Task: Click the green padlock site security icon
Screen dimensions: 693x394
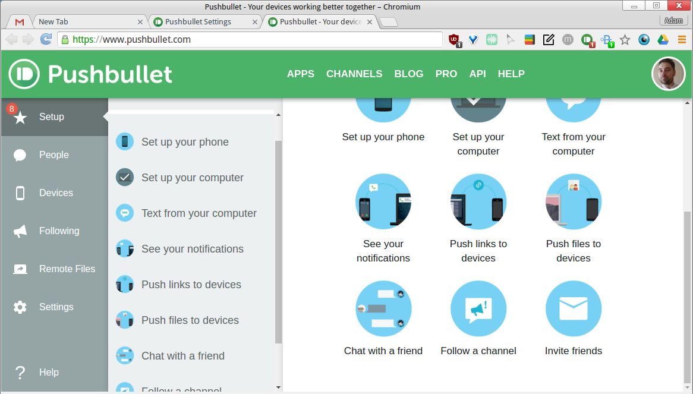Action: 65,39
